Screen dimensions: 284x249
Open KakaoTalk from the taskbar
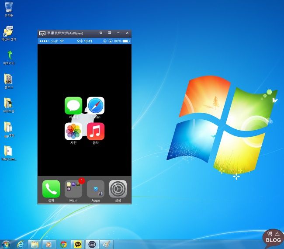[78, 245]
